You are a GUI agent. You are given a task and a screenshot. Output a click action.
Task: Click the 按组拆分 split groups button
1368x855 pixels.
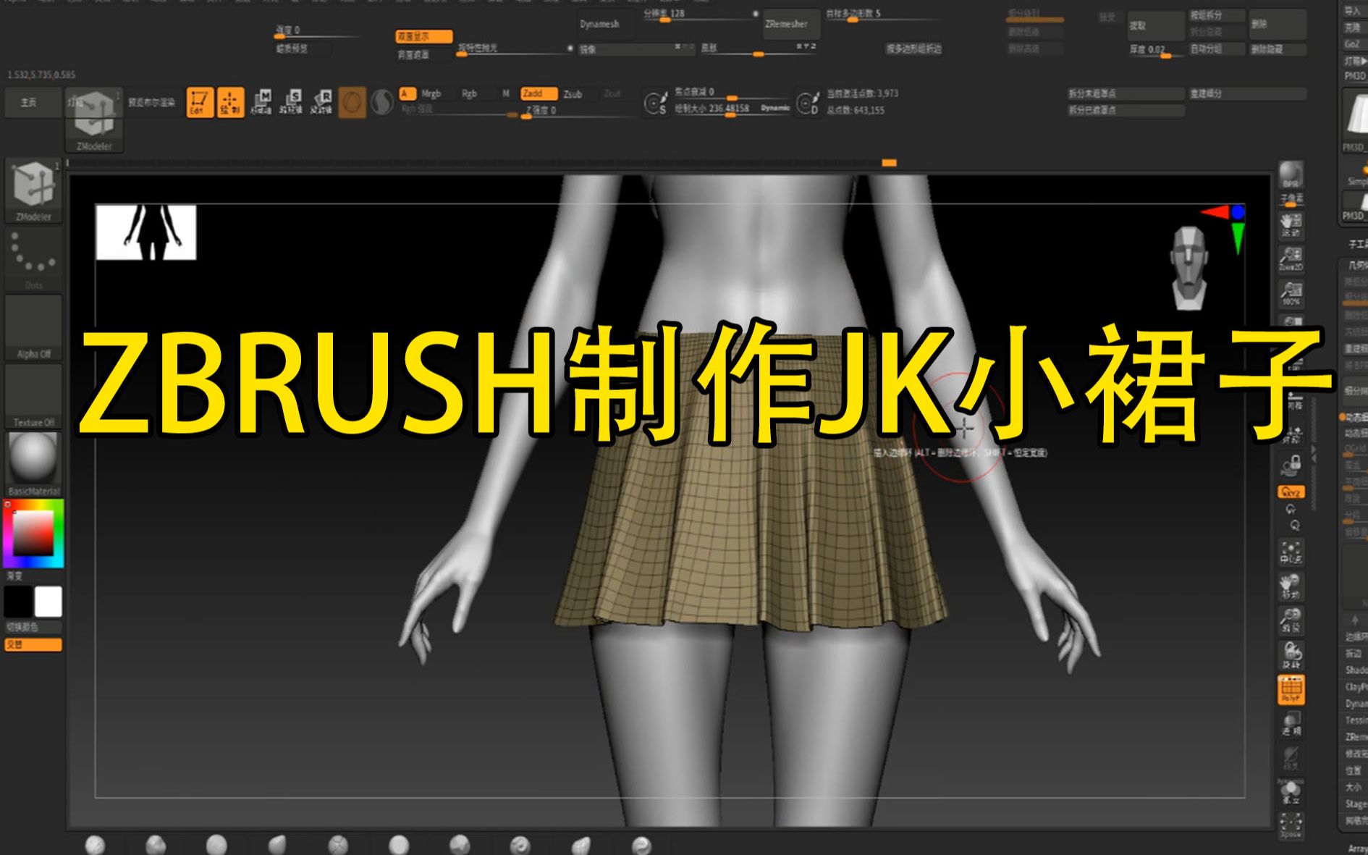[1217, 15]
